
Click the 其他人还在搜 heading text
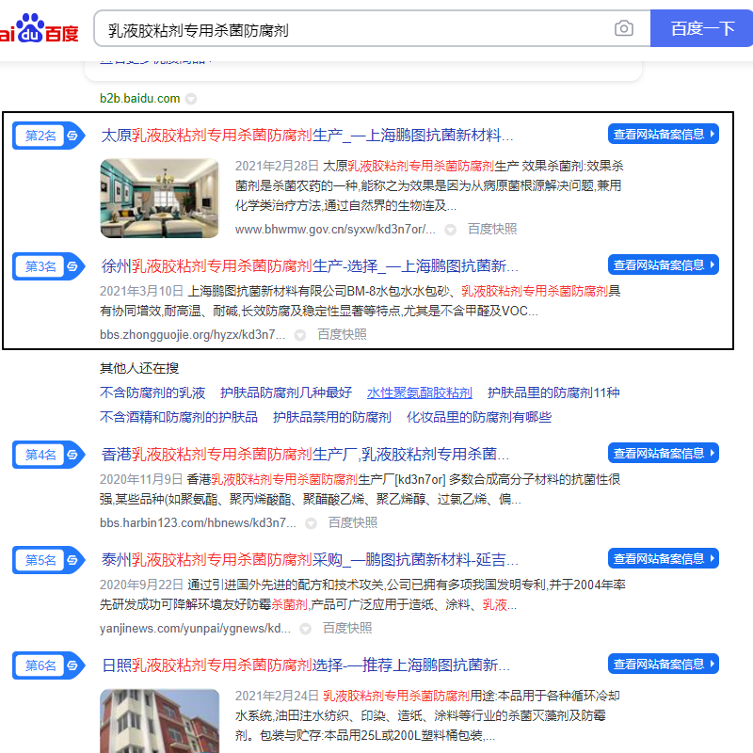click(139, 368)
